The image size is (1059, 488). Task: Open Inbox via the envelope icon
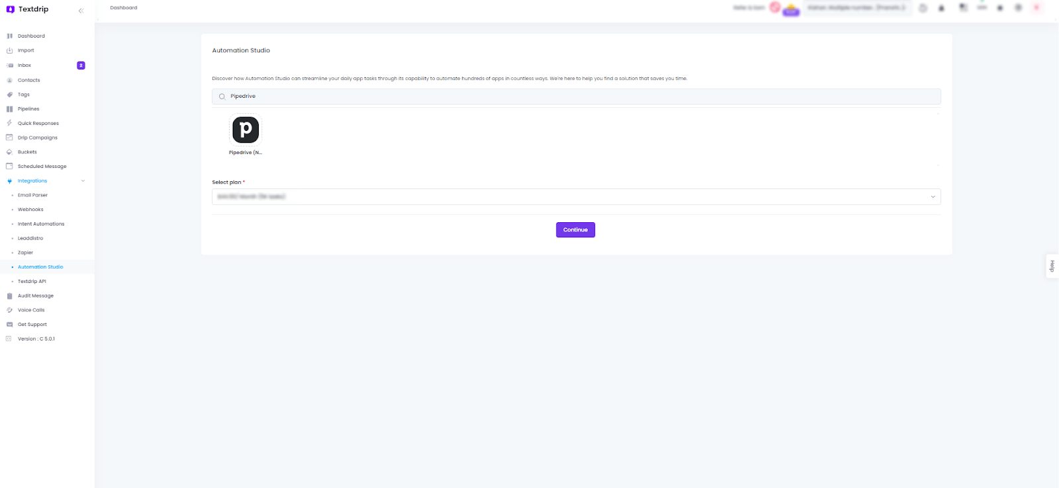9,65
